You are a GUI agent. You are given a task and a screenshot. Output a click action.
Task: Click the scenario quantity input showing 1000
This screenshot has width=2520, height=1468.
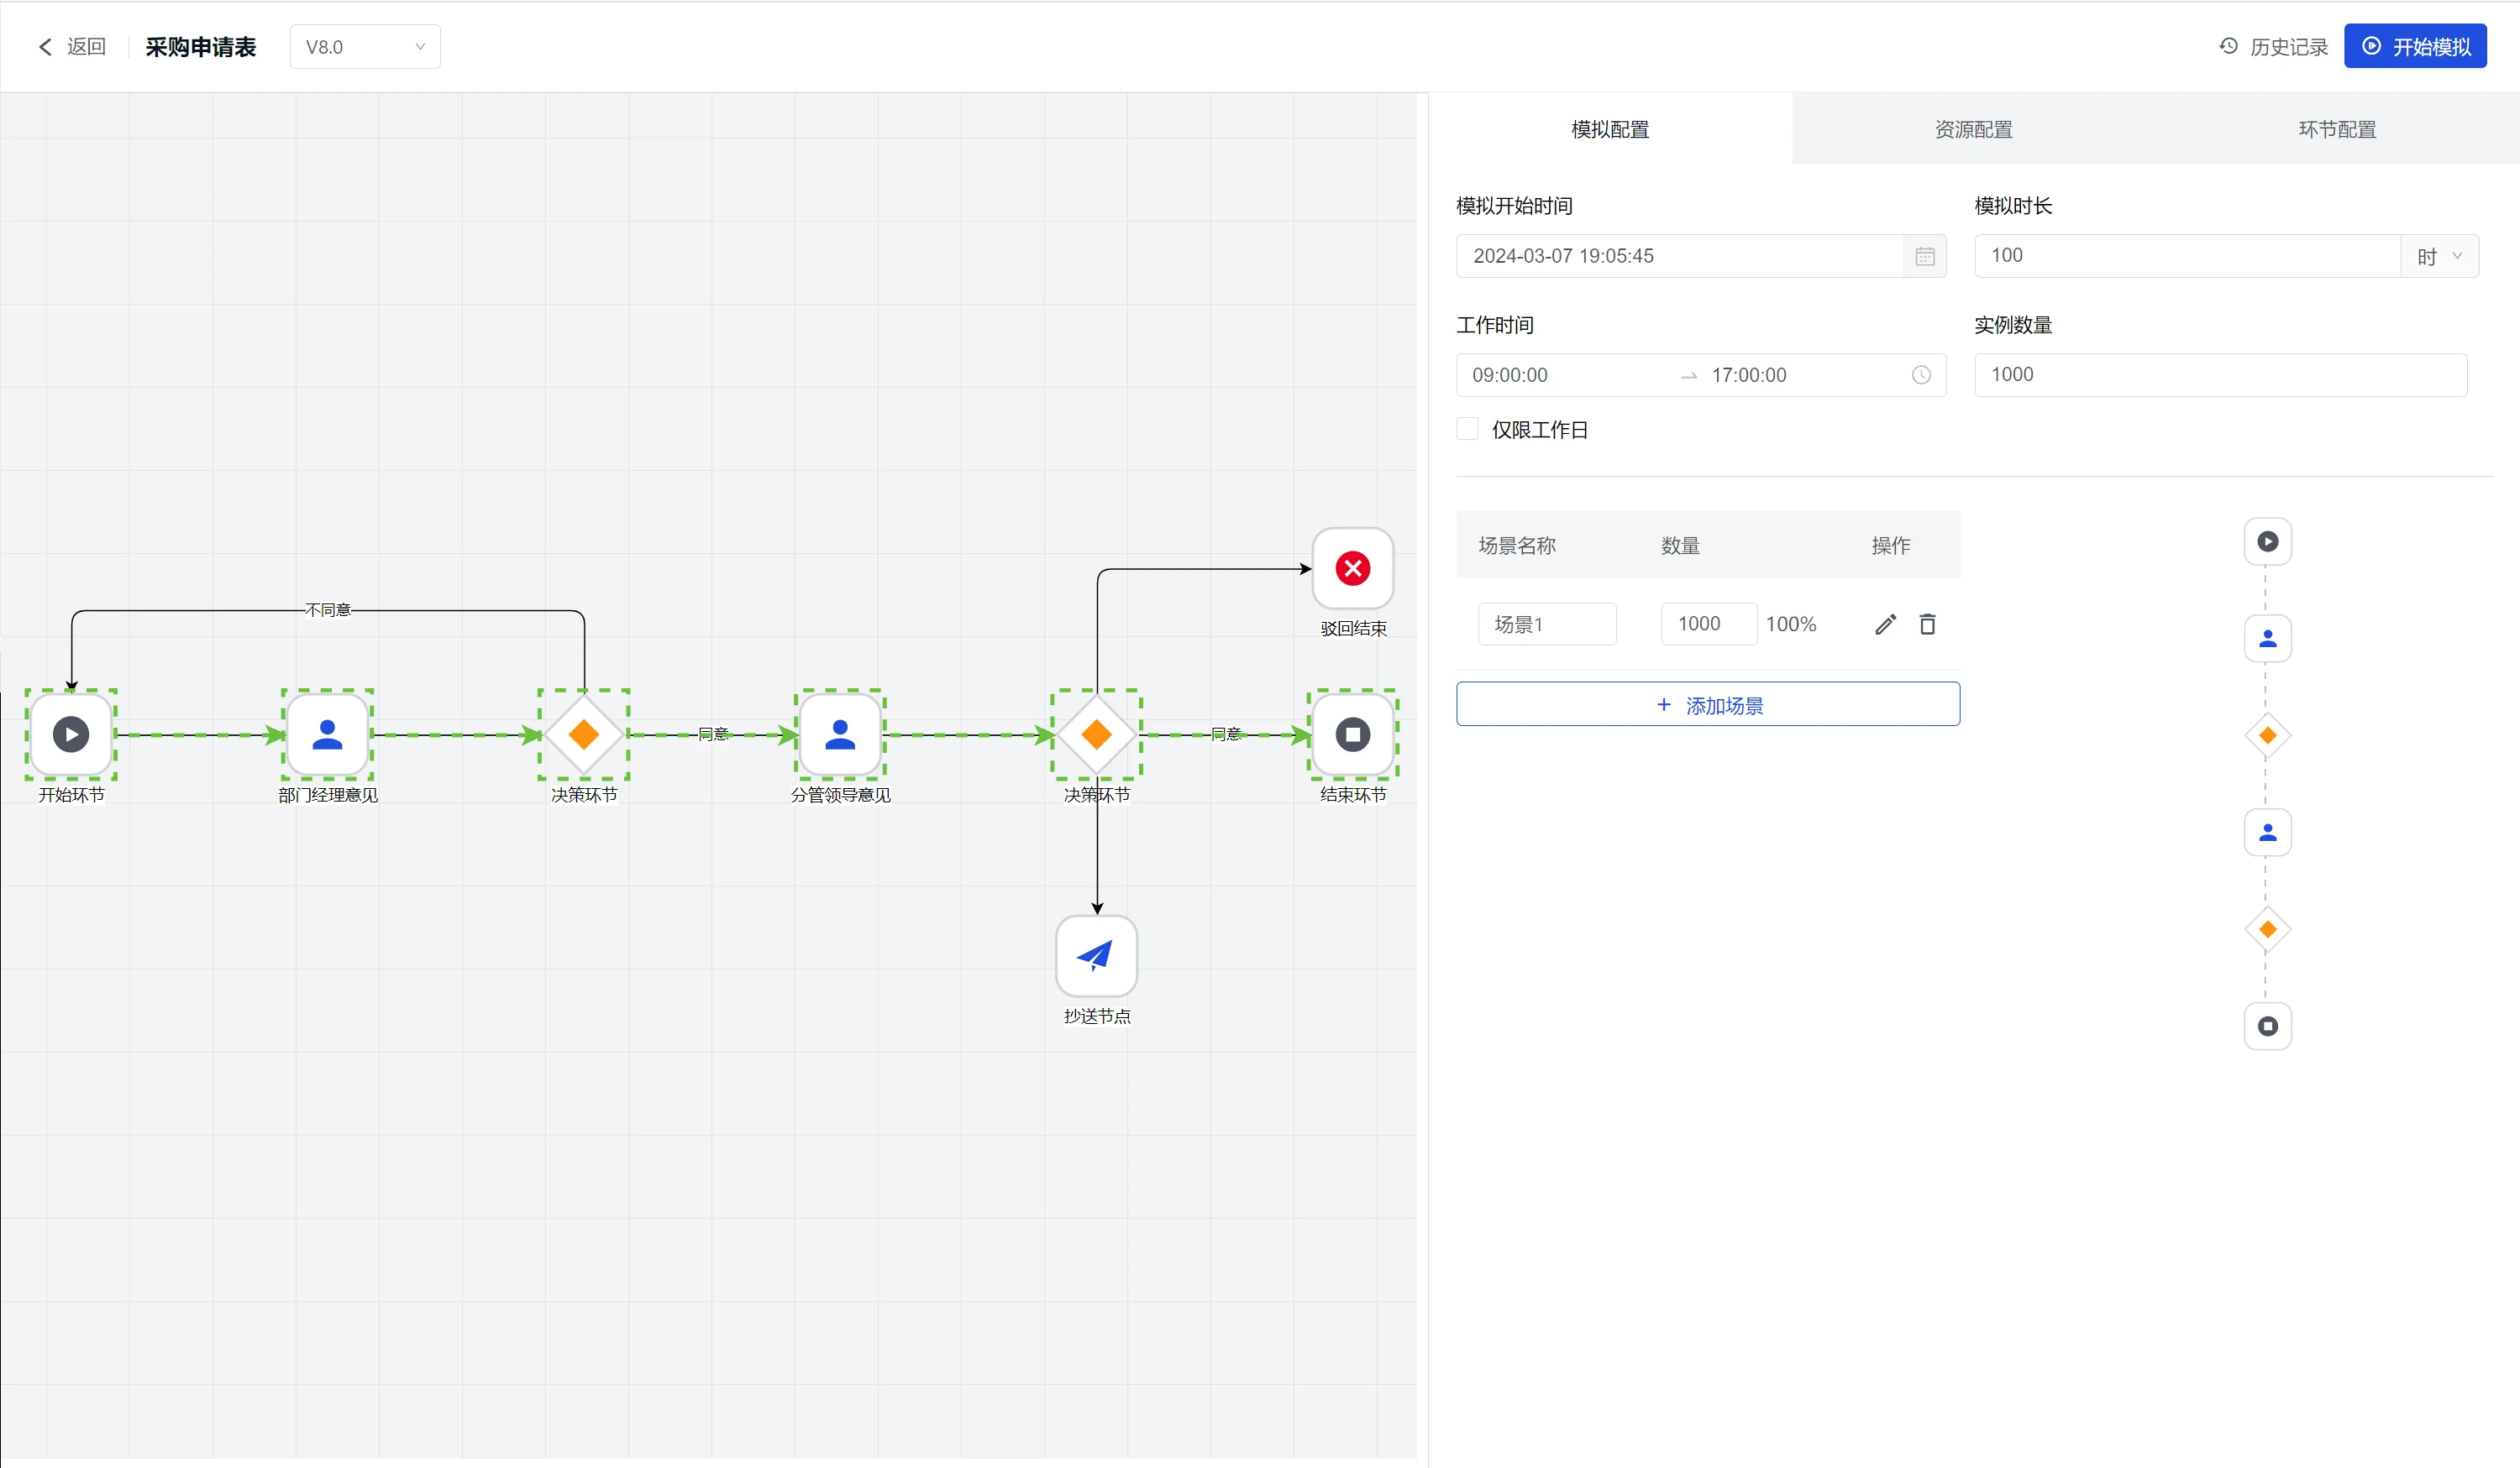click(1709, 624)
